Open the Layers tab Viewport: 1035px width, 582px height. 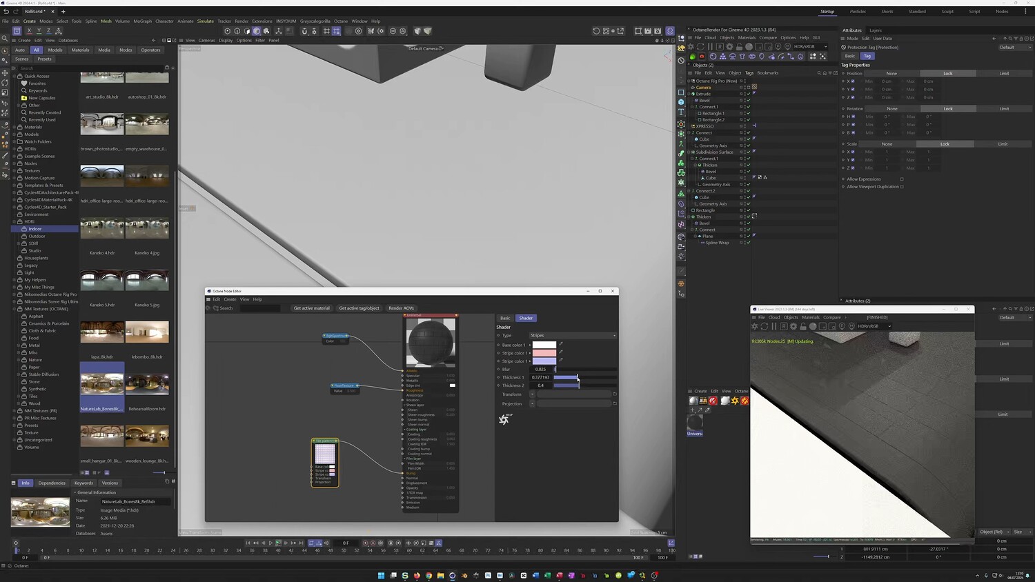tap(876, 30)
